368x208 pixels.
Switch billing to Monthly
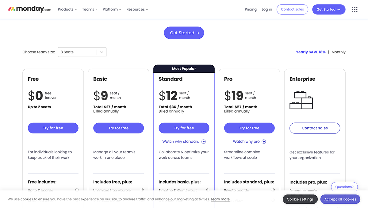338,52
